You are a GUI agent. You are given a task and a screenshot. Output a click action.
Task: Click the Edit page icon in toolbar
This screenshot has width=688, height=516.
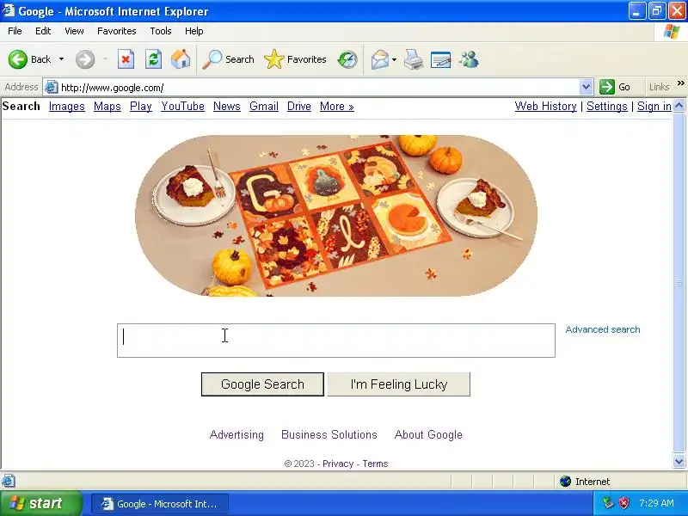point(440,59)
